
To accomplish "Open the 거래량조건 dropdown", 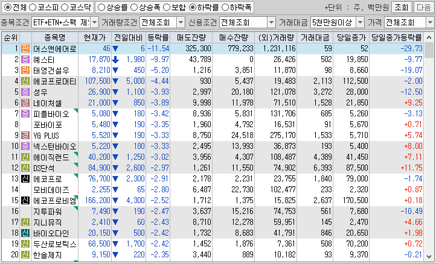I will pyautogui.click(x=181, y=22).
